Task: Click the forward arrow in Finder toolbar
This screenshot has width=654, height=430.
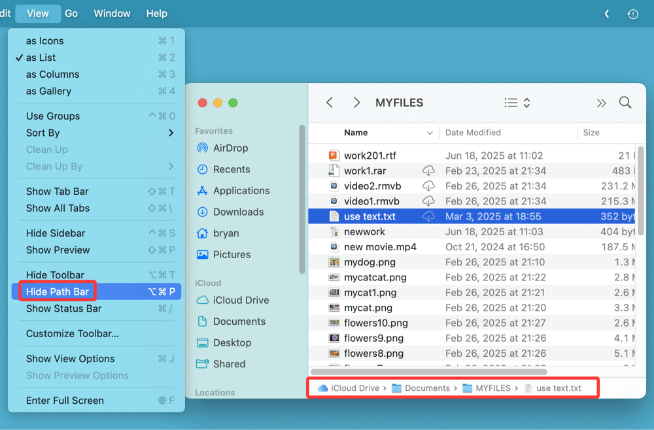Action: (356, 103)
